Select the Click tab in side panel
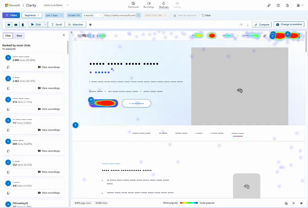The image size is (308, 208). point(8,36)
